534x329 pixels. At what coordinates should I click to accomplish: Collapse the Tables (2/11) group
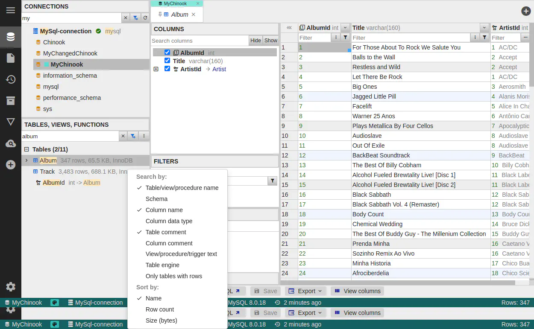pos(26,149)
